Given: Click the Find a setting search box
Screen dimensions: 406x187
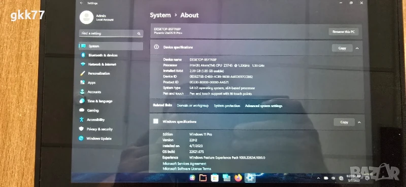Looking at the screenshot, I should pos(111,33).
